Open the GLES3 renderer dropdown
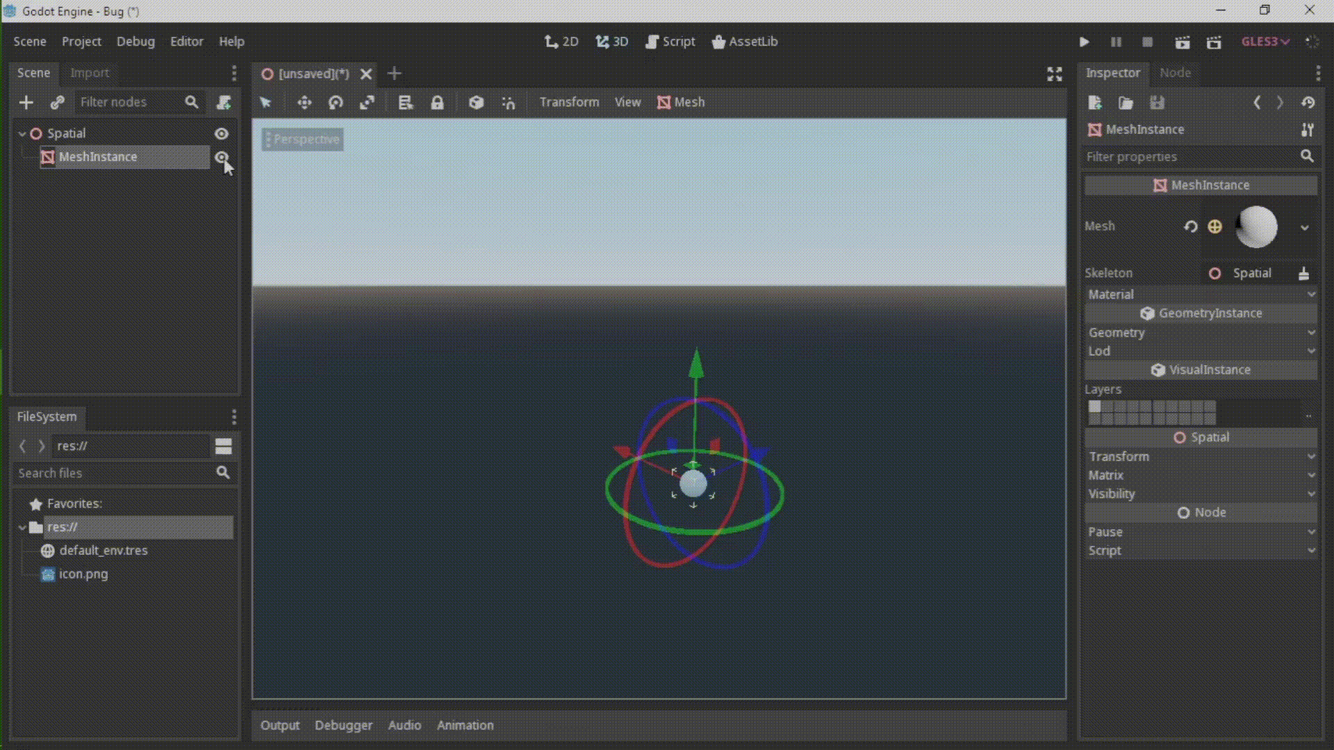Screen dimensions: 1334x750 tap(1264, 42)
